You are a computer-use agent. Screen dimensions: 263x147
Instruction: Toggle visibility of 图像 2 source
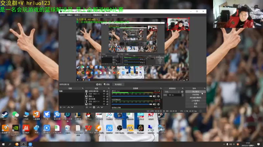click(104, 96)
